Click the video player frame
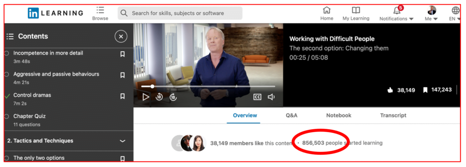 (208, 65)
